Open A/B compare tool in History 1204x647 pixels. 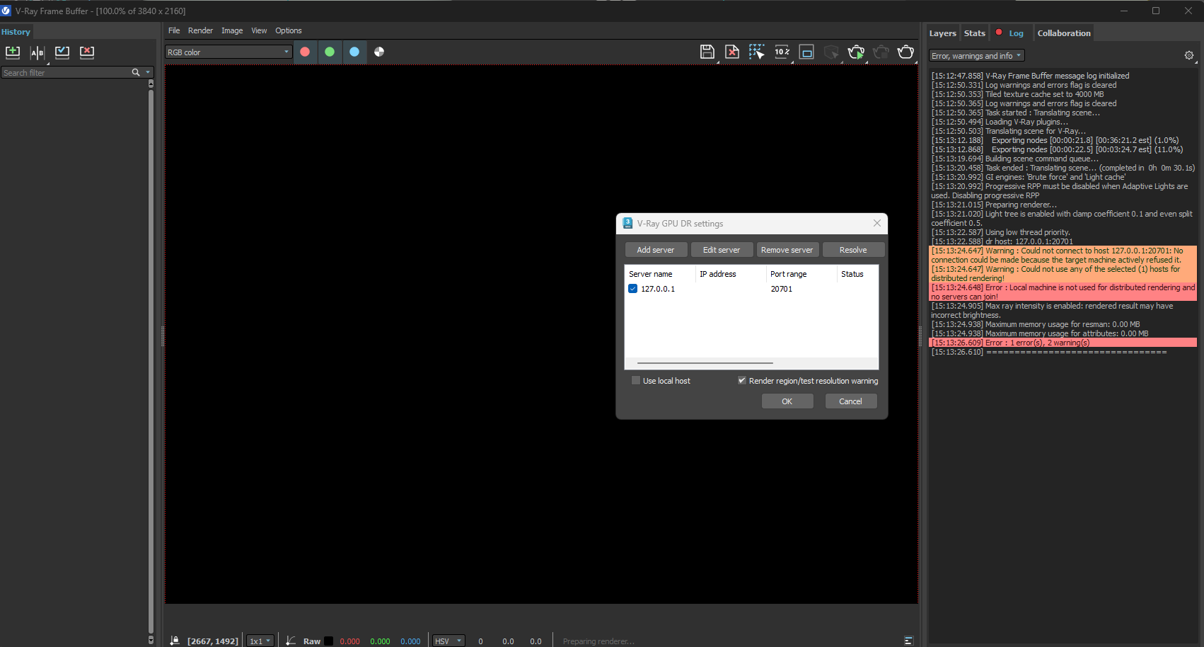(37, 52)
